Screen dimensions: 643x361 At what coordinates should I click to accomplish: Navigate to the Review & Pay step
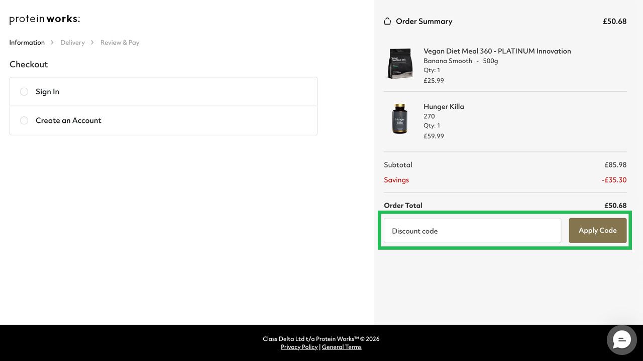click(120, 43)
